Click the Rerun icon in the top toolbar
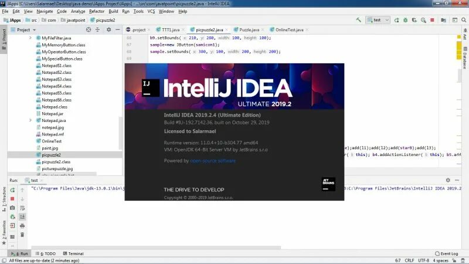This screenshot has width=469, height=264. (x=397, y=20)
